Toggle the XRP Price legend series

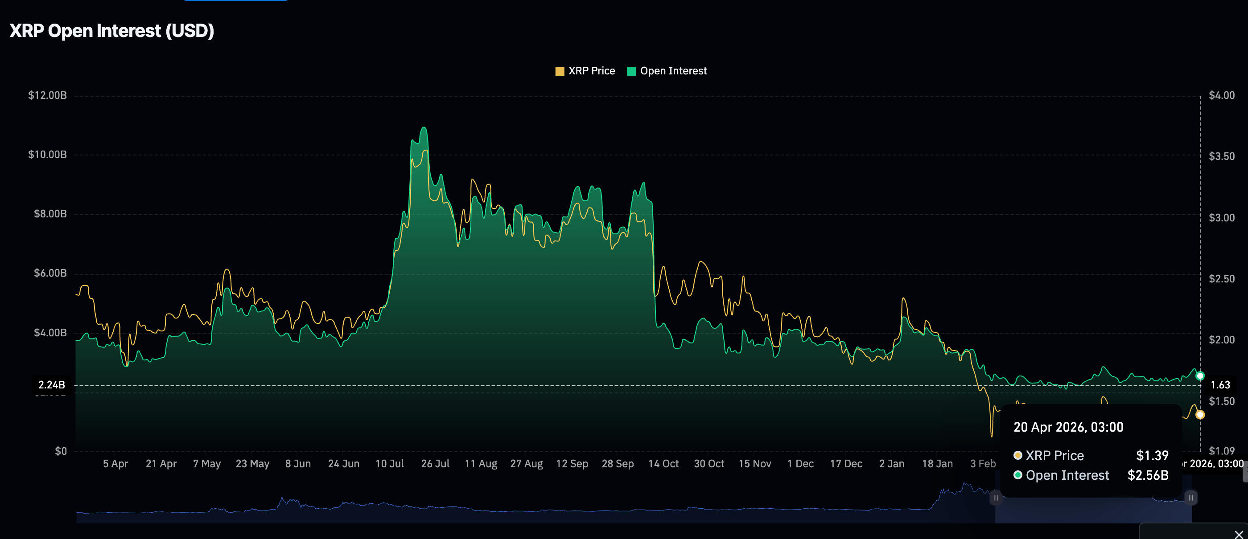point(591,71)
